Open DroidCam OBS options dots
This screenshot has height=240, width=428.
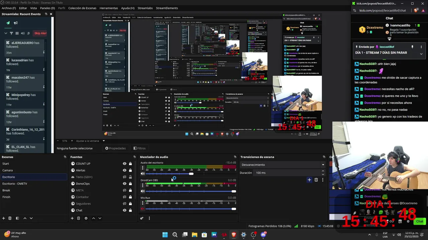pos(143,185)
